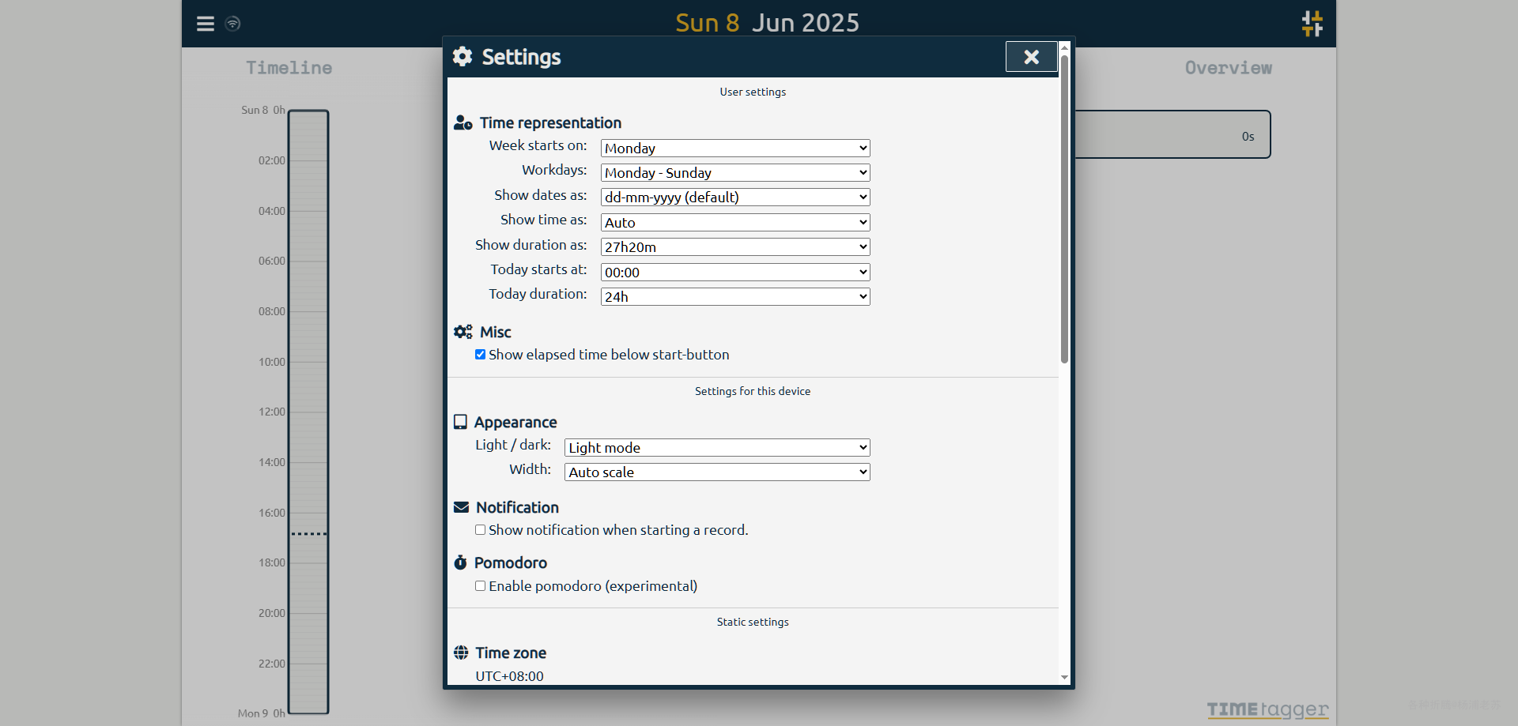Click the Static settings label
The height and width of the screenshot is (726, 1518).
(x=753, y=623)
